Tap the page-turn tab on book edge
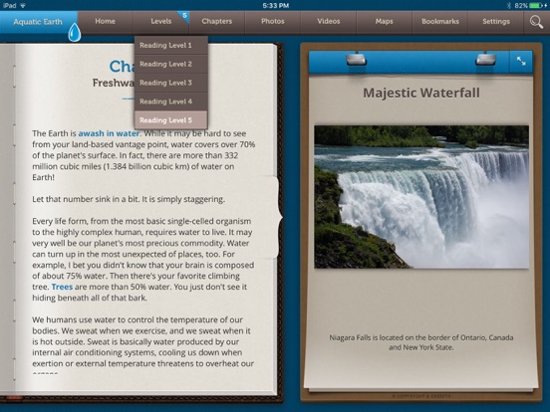550x412 pixels. pos(274,217)
